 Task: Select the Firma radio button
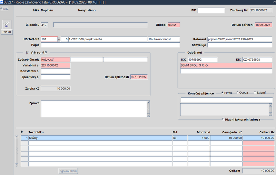(223, 93)
